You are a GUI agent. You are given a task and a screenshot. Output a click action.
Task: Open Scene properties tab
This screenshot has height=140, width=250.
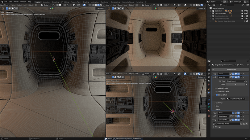pyautogui.click(x=209, y=81)
